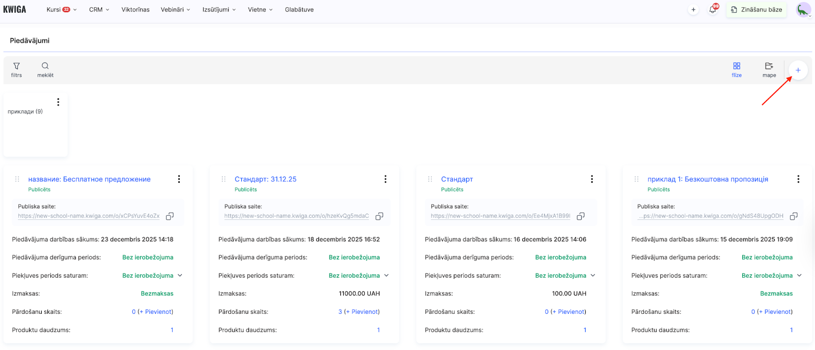Expand access period dropdown in Стандарт card
This screenshot has height=350, width=815.
pos(592,276)
